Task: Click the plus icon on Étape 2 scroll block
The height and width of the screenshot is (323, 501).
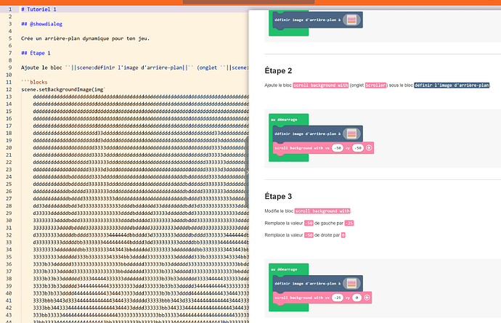Action: click(369, 148)
